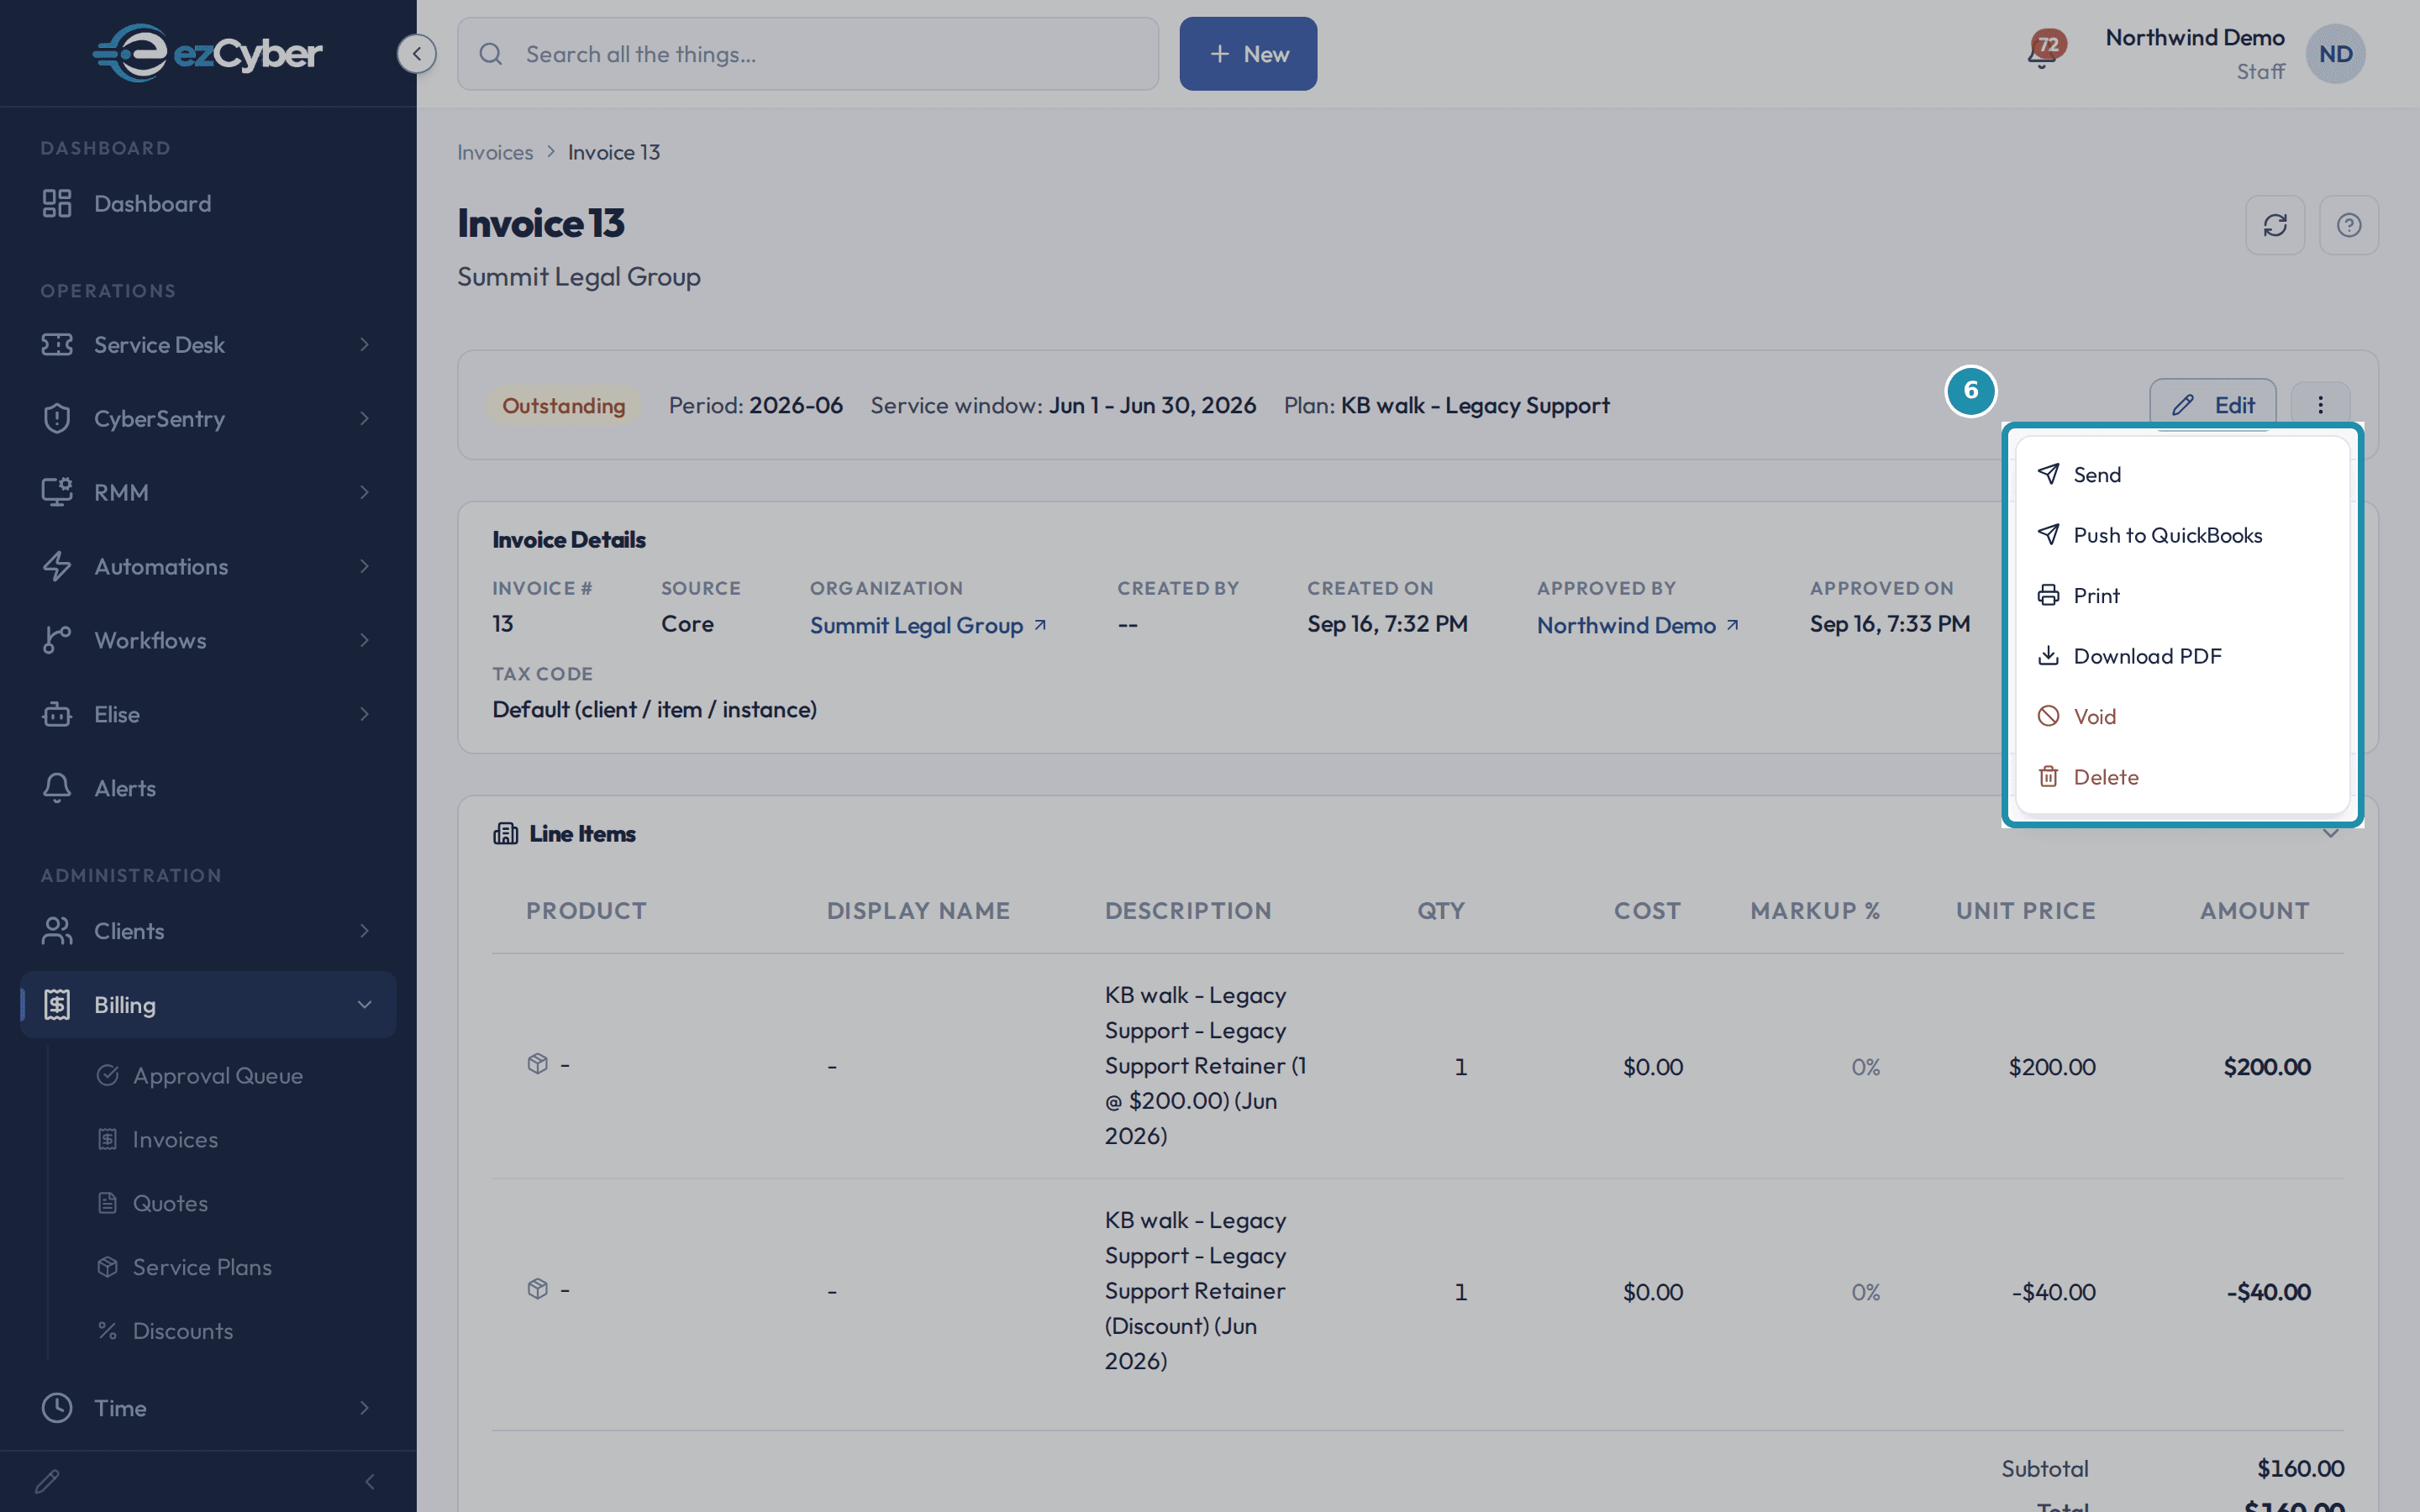Click the Billing receipt icon
Screen dimensions: 2420x1512
(57, 1005)
